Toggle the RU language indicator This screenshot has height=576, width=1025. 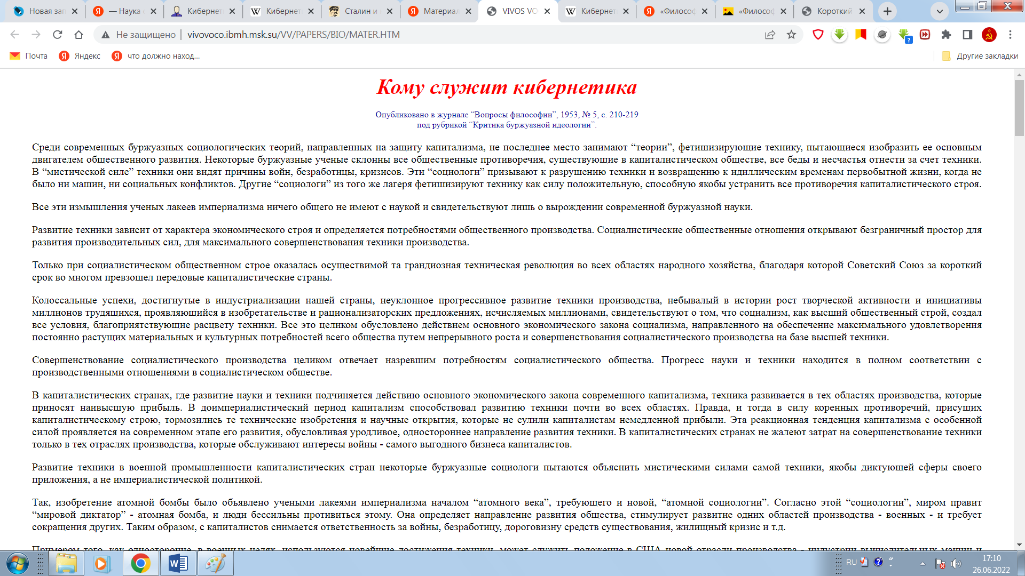click(851, 562)
